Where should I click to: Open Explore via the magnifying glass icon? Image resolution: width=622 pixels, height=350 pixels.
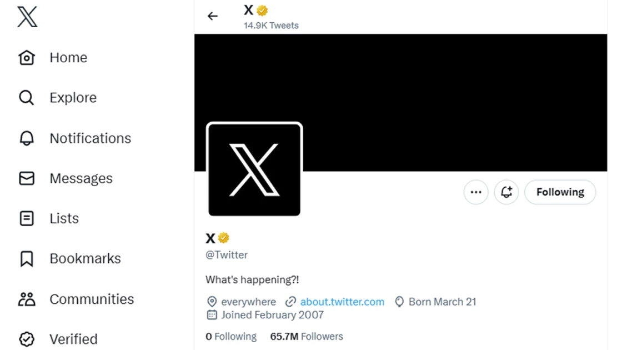[x=26, y=97]
